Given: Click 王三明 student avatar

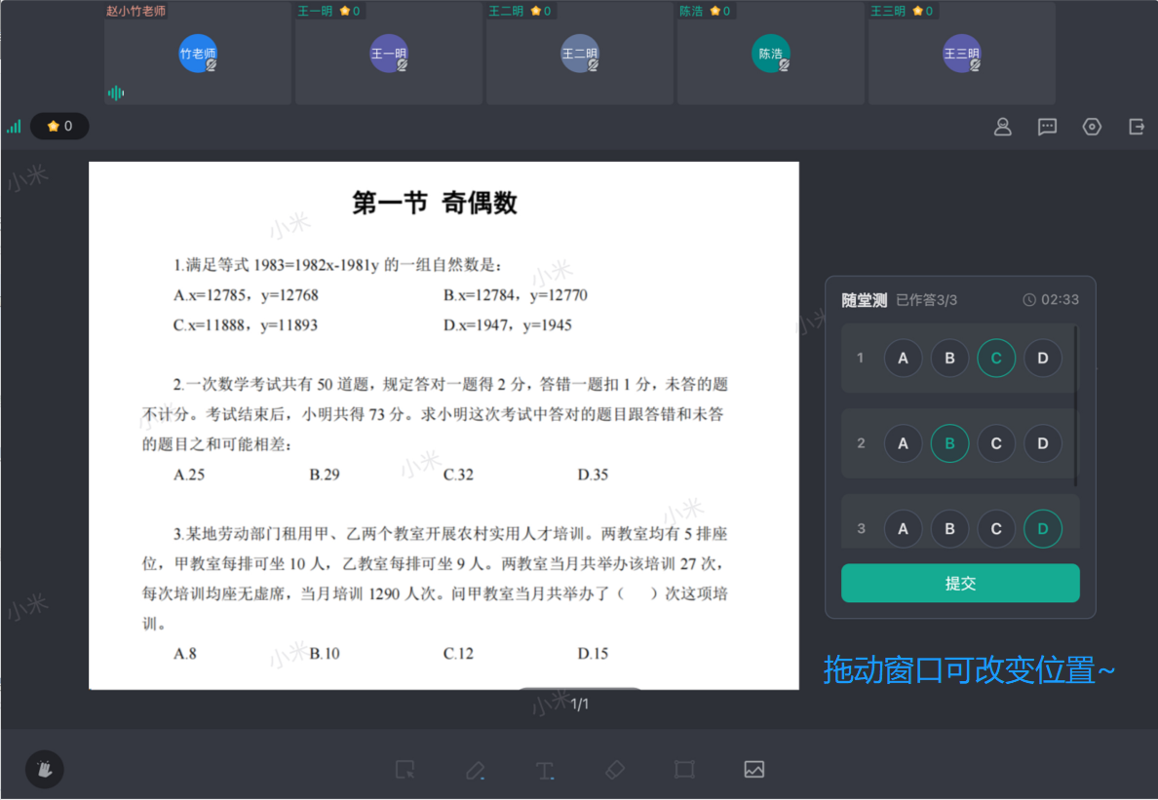Looking at the screenshot, I should click(x=961, y=54).
